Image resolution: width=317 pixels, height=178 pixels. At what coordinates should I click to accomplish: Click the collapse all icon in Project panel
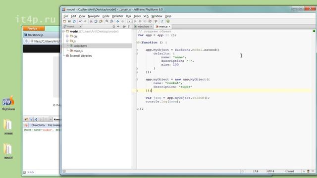(118, 26)
